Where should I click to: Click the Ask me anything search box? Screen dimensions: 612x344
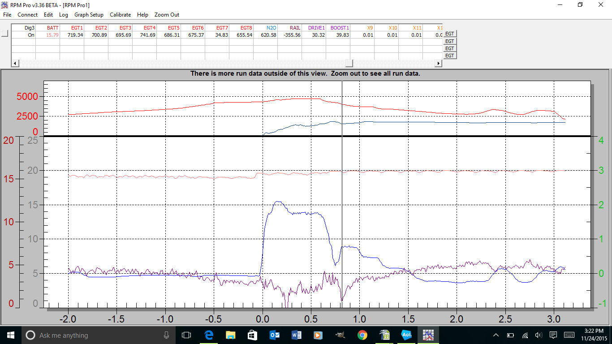(x=99, y=335)
